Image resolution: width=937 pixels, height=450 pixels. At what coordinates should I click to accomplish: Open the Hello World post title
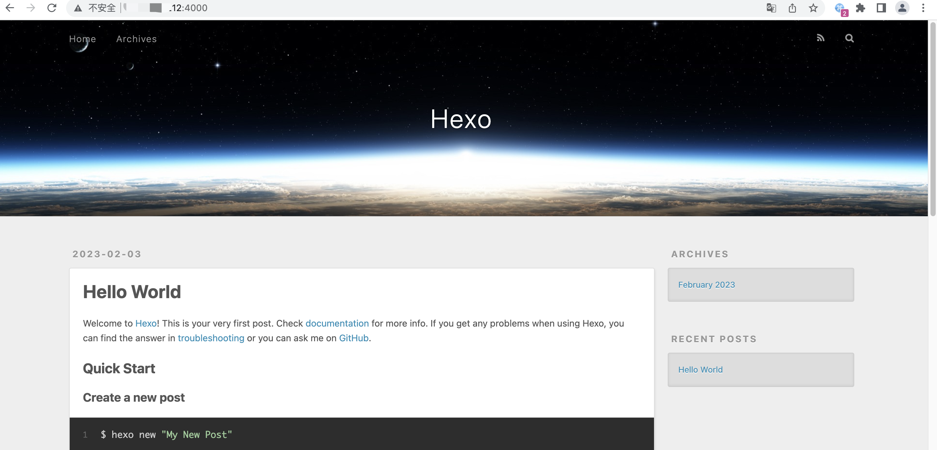(x=132, y=292)
